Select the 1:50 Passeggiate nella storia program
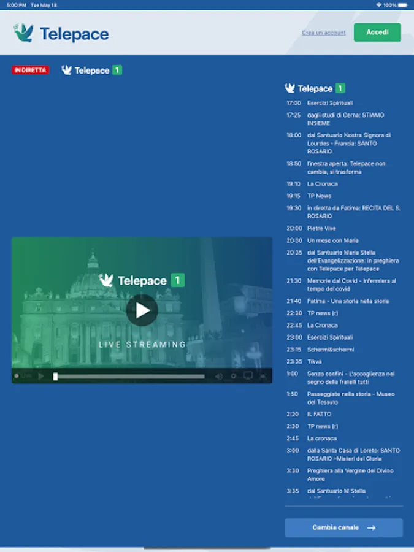This screenshot has height=552, width=414. point(343,398)
